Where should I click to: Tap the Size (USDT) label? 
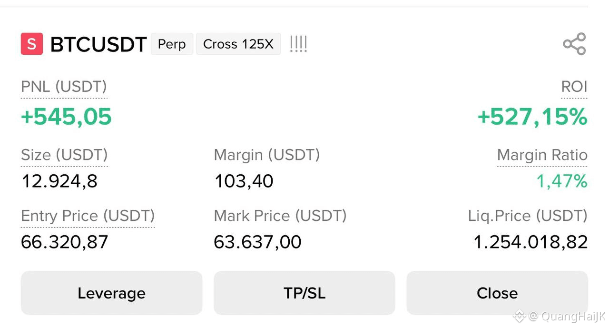tap(64, 155)
